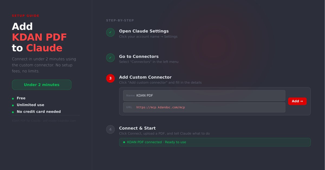This screenshot has height=170, width=325.
Task: Select the Add Custom Connector heading
Action: (x=145, y=77)
